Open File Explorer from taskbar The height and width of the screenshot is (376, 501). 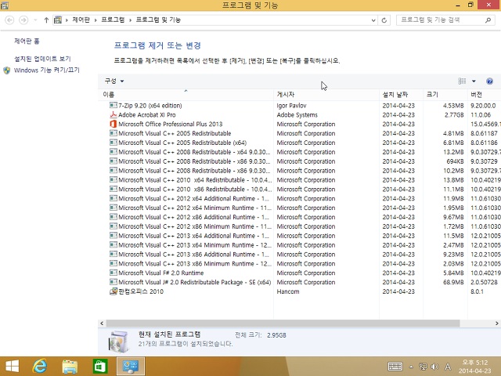point(70,367)
